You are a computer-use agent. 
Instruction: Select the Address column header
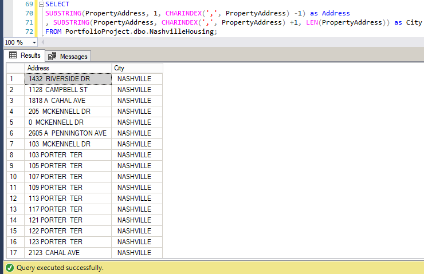[68, 68]
